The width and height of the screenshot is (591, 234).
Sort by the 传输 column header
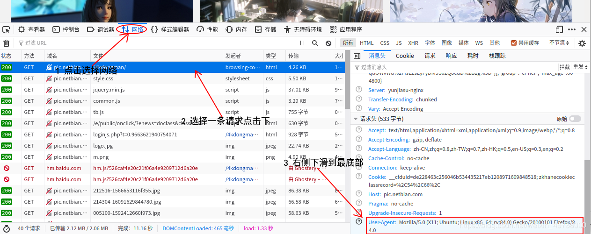pyautogui.click(x=309, y=56)
